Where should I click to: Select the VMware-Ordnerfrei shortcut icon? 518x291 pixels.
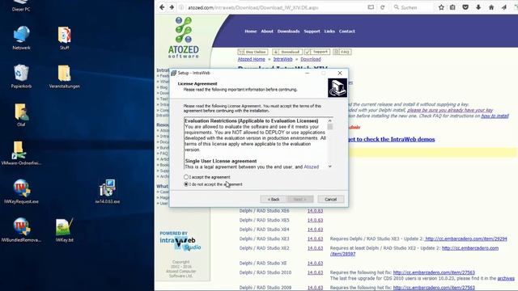point(21,153)
